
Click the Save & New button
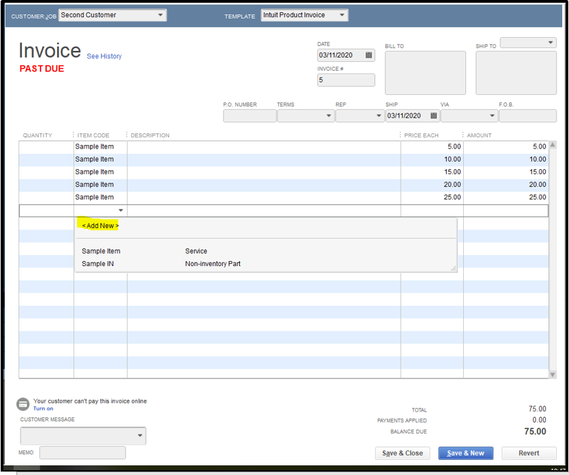[x=466, y=453]
